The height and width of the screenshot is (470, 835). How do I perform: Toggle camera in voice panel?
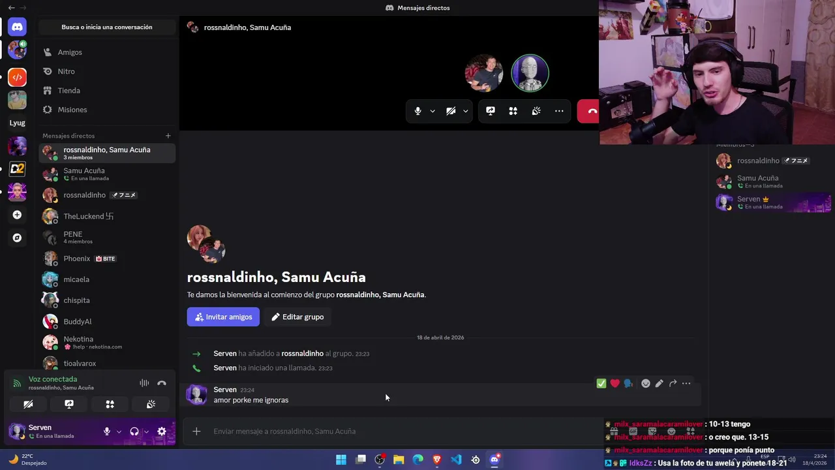point(28,404)
